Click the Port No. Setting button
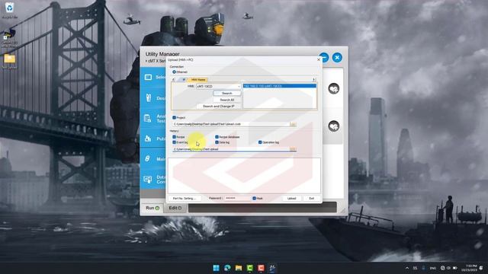The width and height of the screenshot is (488, 274). coord(185,198)
